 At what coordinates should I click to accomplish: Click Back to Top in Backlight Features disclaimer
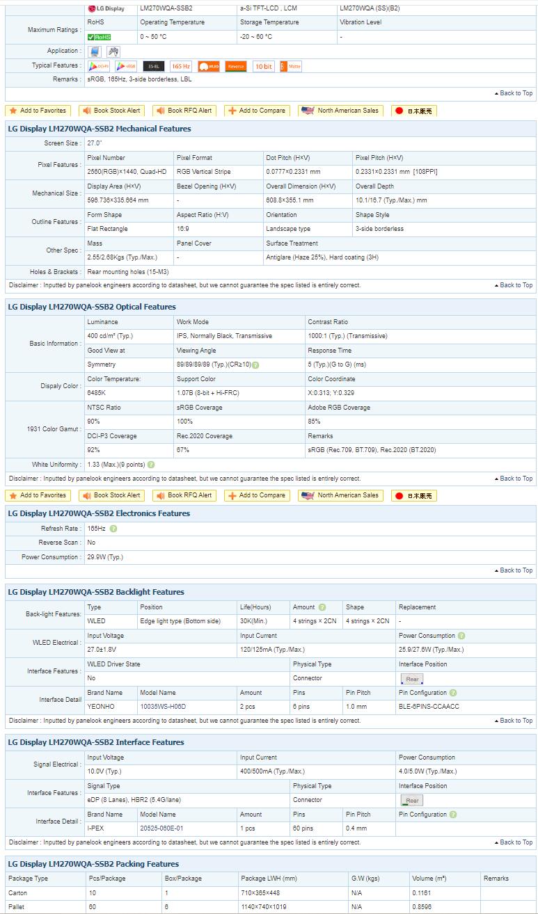[x=514, y=721]
